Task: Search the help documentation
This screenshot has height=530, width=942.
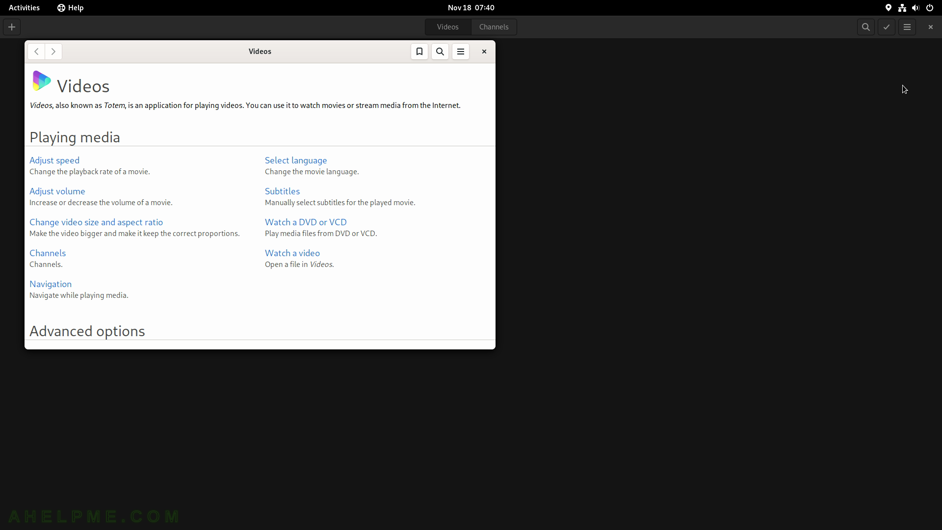Action: [x=440, y=52]
